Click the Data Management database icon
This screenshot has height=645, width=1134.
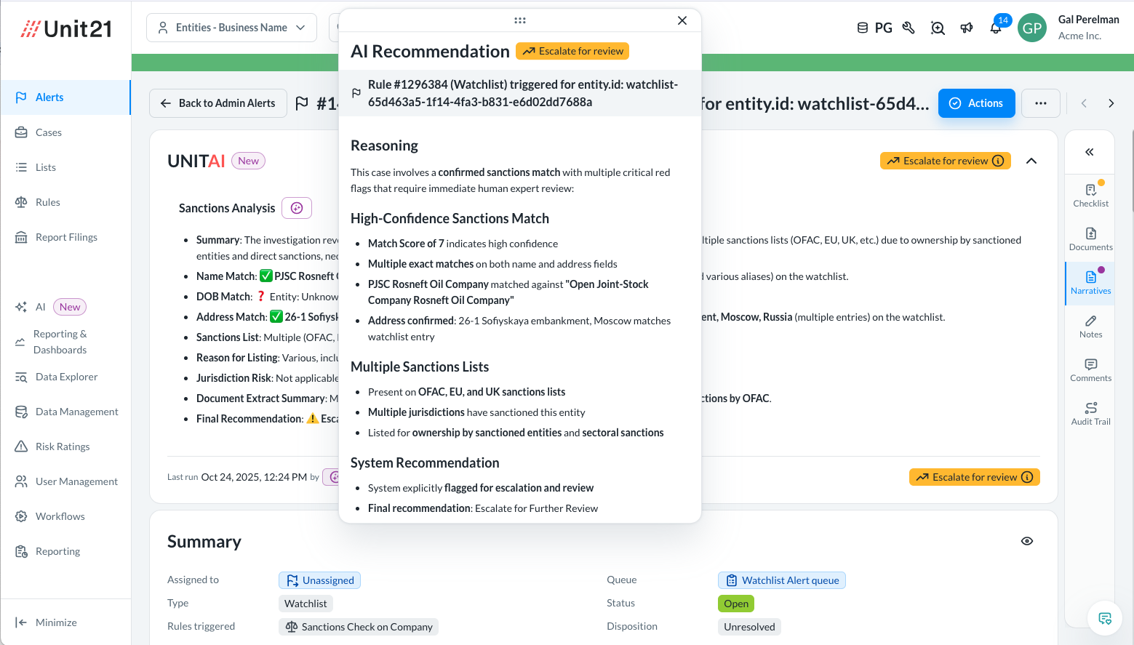21,412
